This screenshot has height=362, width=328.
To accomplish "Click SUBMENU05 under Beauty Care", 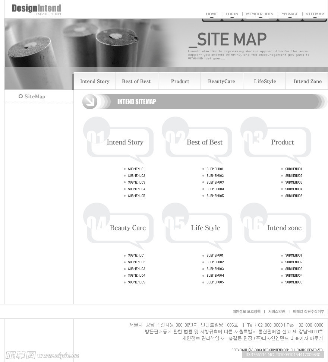I will [136, 282].
